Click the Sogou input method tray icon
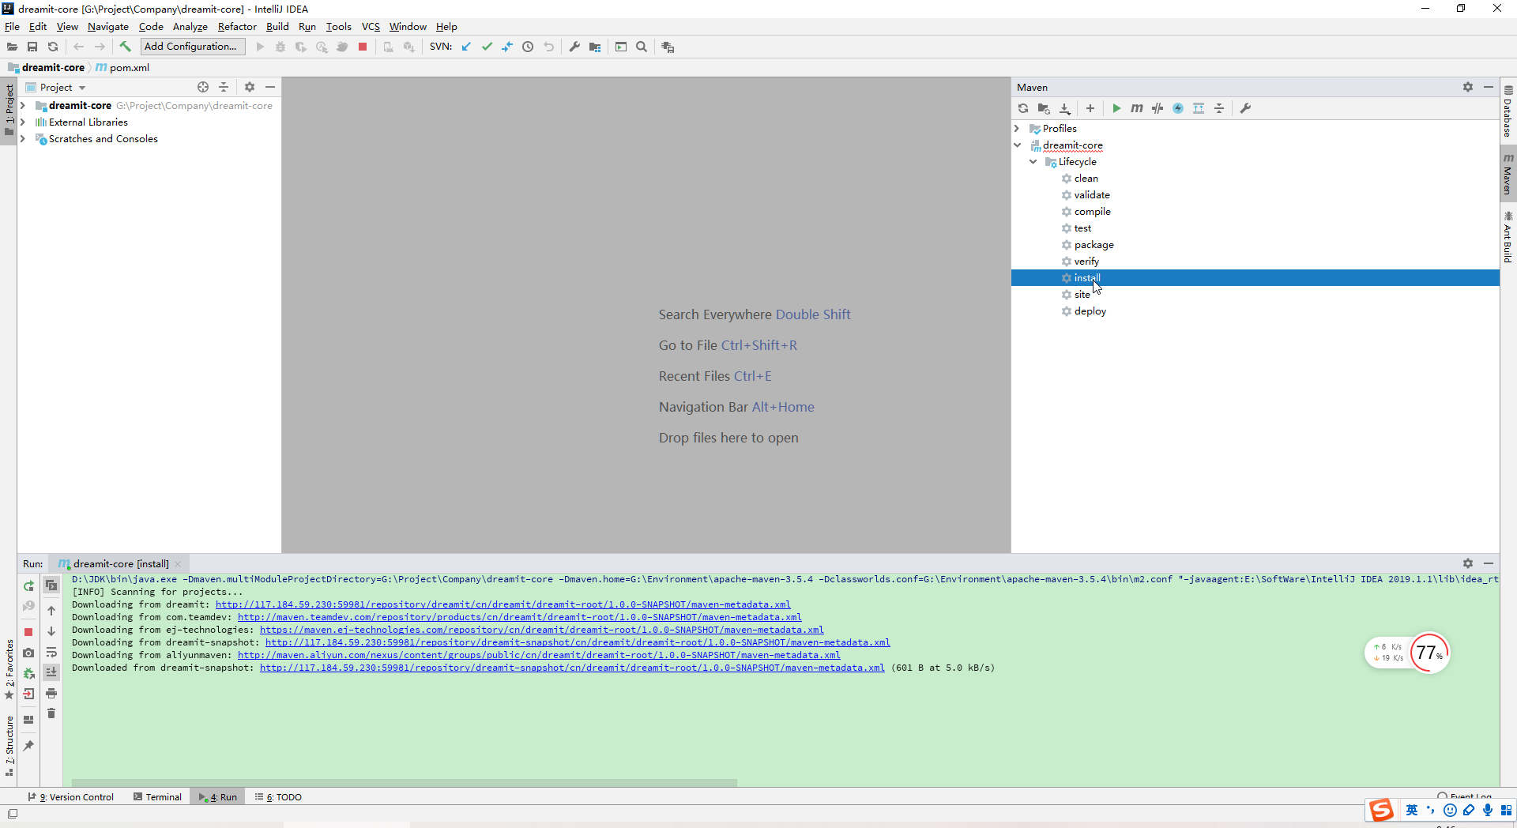Viewport: 1517px width, 828px height. [1381, 810]
